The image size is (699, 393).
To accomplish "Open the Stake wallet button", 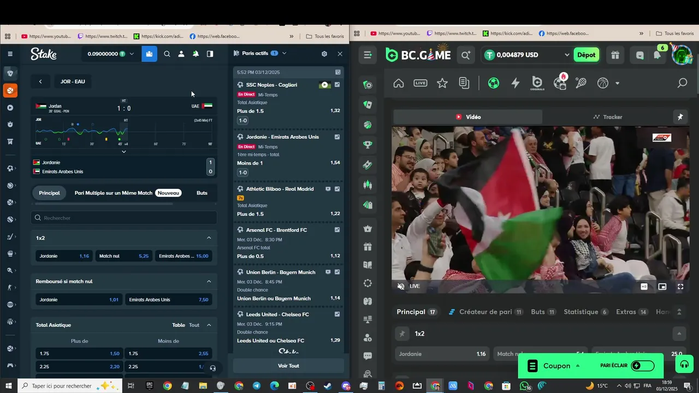I will (149, 54).
